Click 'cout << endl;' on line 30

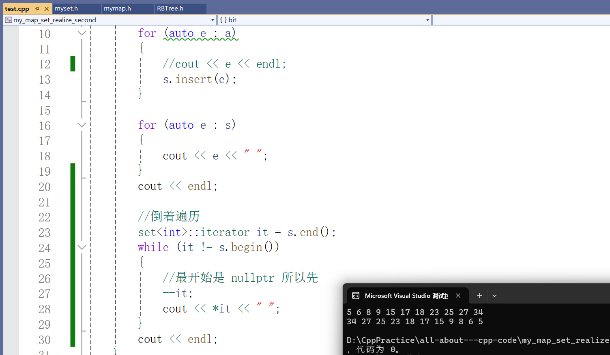[x=178, y=339]
